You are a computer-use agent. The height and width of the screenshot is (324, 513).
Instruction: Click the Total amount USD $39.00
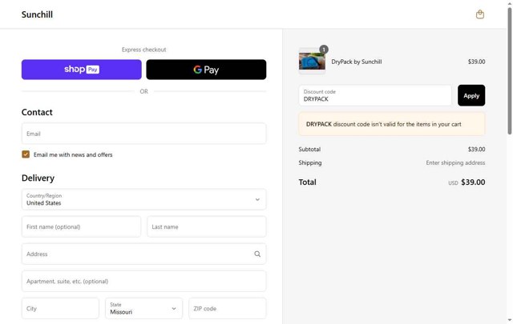(x=467, y=182)
